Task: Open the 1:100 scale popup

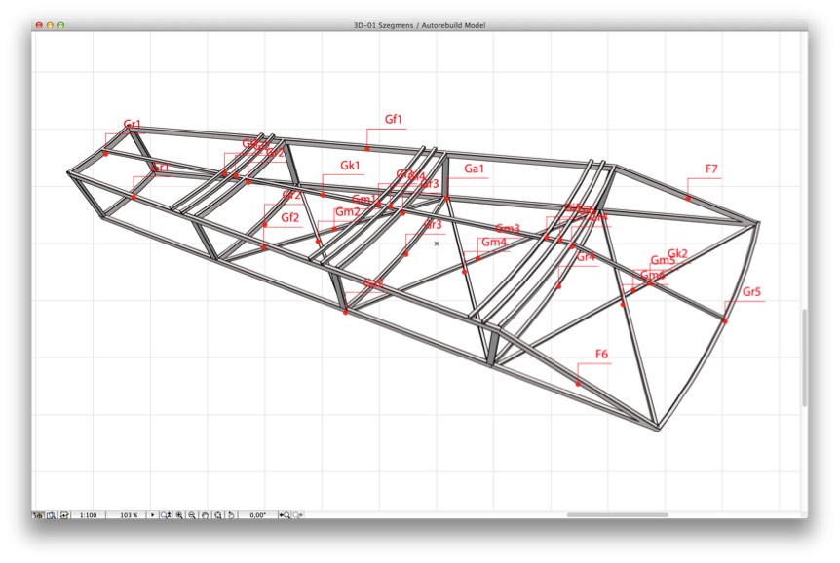Action: [88, 515]
